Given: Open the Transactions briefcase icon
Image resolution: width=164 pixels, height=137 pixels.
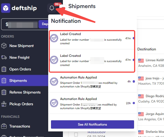Looking at the screenshot, I should point(4,126).
